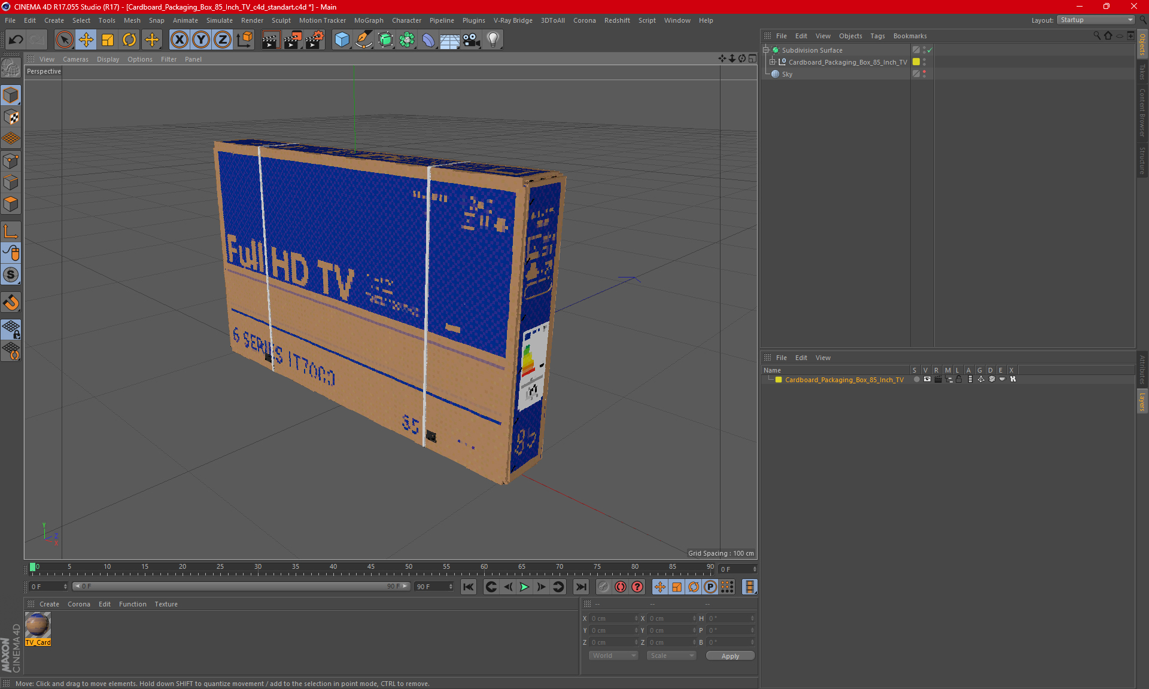The width and height of the screenshot is (1149, 689).
Task: Expand the Cardboard_Packaging_Box_85_Inch_TV tree item
Action: pyautogui.click(x=773, y=62)
